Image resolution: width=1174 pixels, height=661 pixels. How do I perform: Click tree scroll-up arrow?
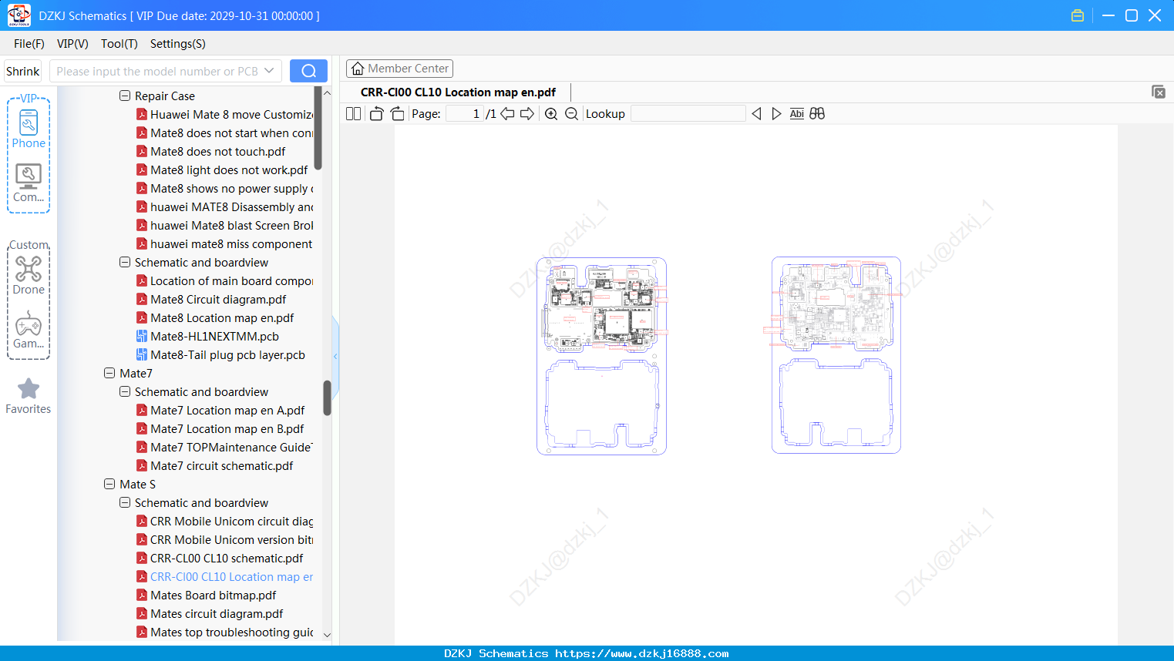click(x=327, y=92)
